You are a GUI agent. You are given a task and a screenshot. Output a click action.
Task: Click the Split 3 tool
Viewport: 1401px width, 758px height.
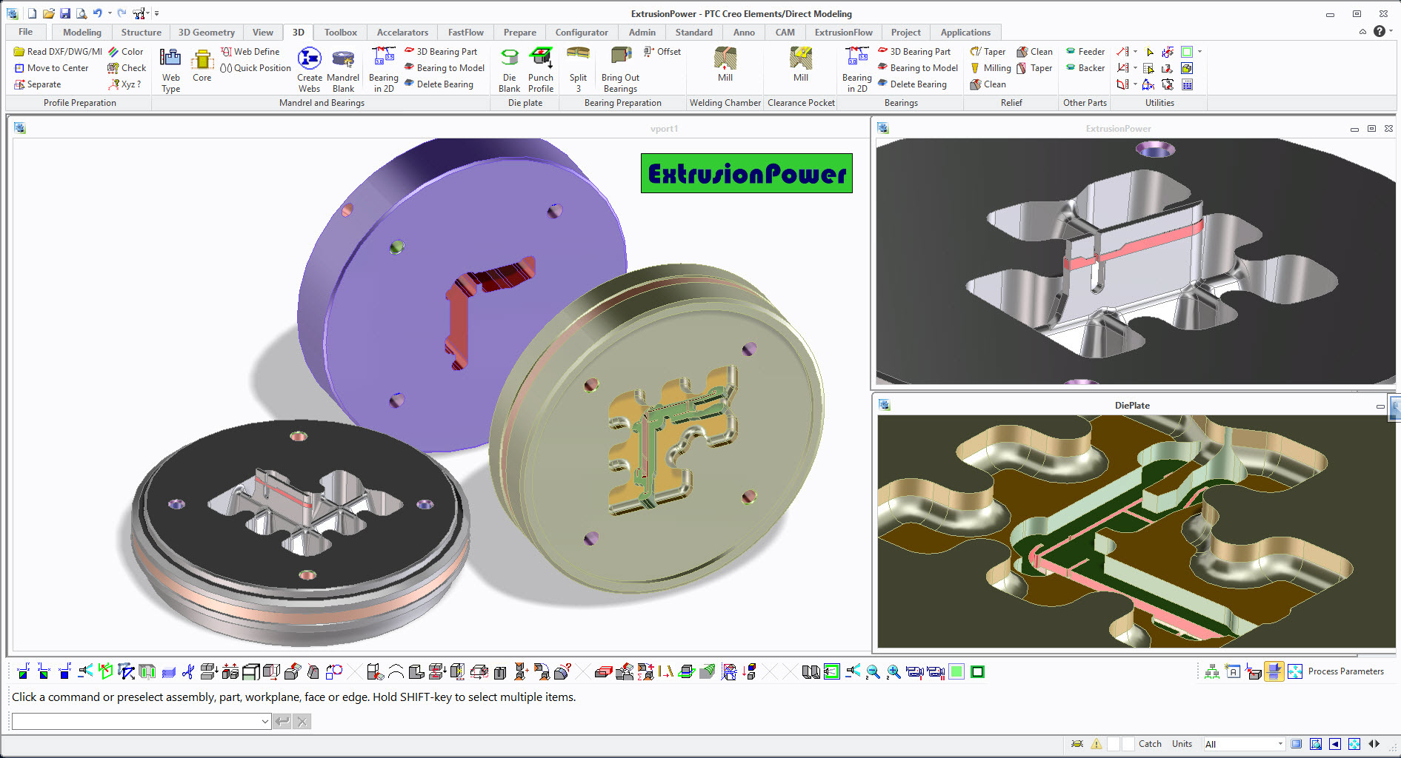pyautogui.click(x=578, y=70)
